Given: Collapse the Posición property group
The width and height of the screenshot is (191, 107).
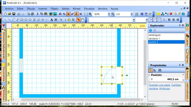Looking at the screenshot, I should (x=149, y=75).
